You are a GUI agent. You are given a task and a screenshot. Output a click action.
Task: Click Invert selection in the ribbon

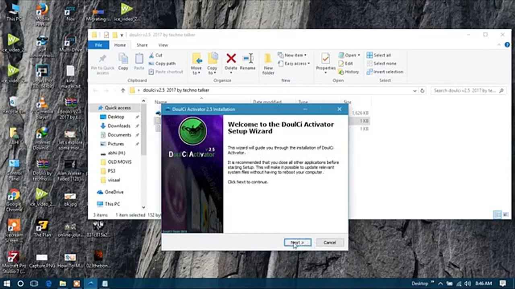click(385, 72)
